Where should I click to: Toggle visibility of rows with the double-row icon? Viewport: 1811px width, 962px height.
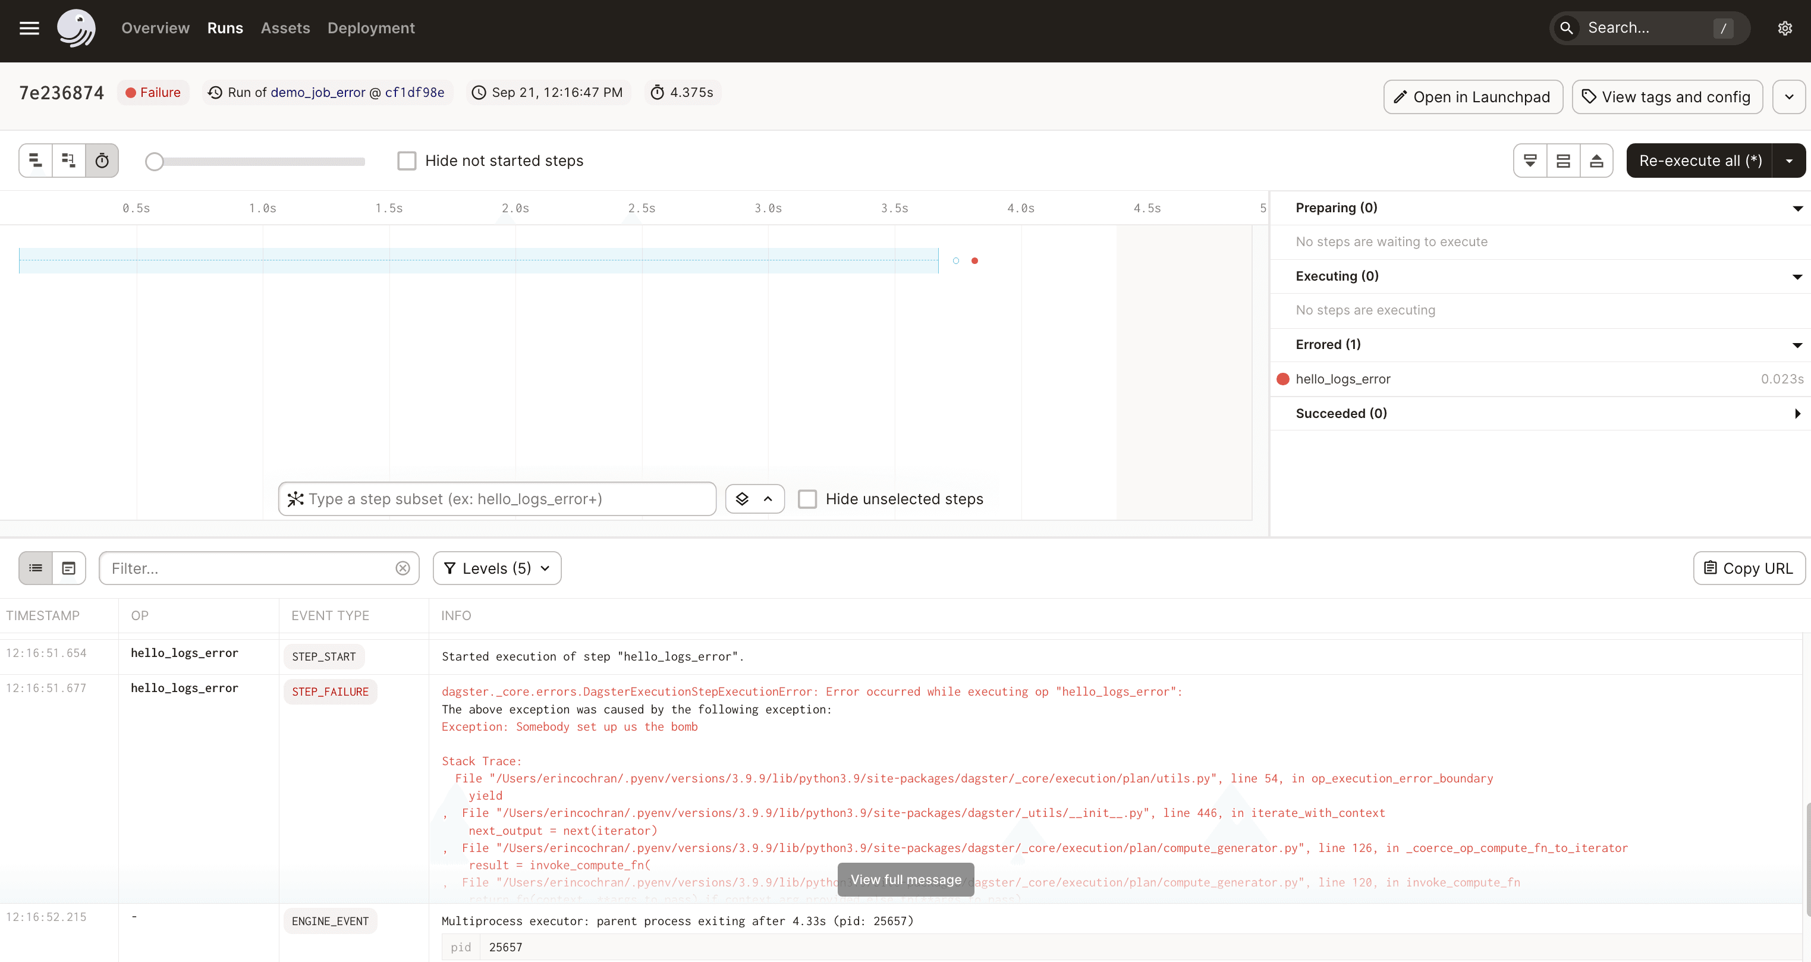click(x=1563, y=161)
